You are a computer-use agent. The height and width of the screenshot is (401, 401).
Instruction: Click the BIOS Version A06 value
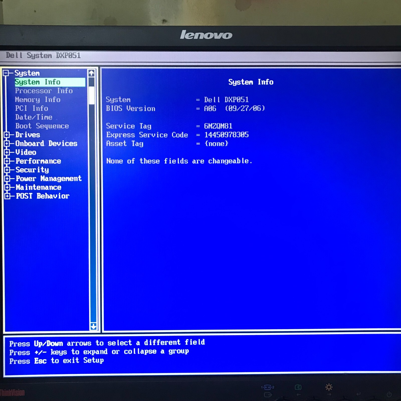(235, 109)
